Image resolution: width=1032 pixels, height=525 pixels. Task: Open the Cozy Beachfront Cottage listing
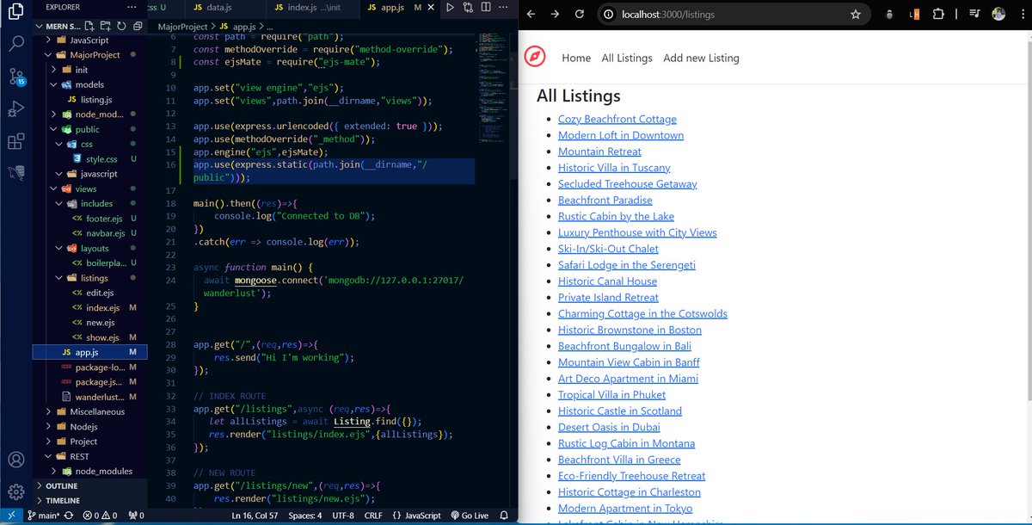(617, 119)
